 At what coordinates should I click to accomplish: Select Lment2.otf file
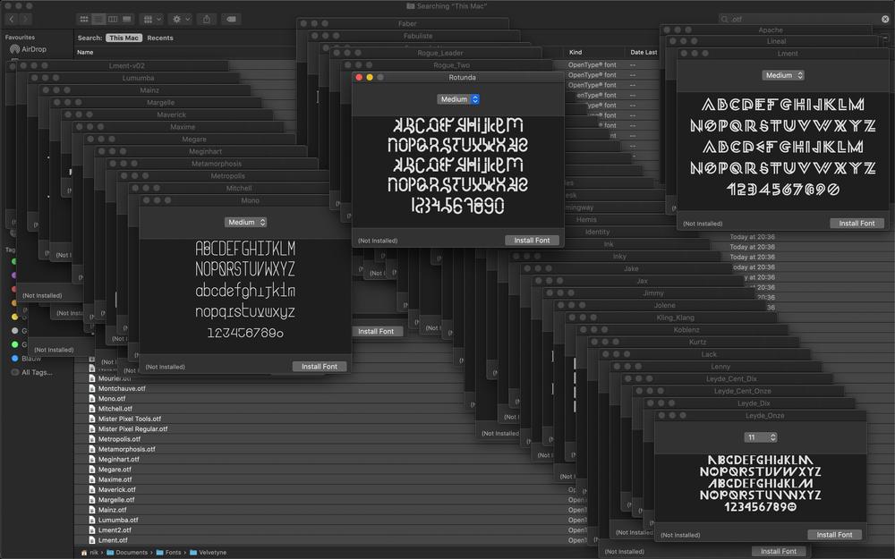click(x=115, y=530)
